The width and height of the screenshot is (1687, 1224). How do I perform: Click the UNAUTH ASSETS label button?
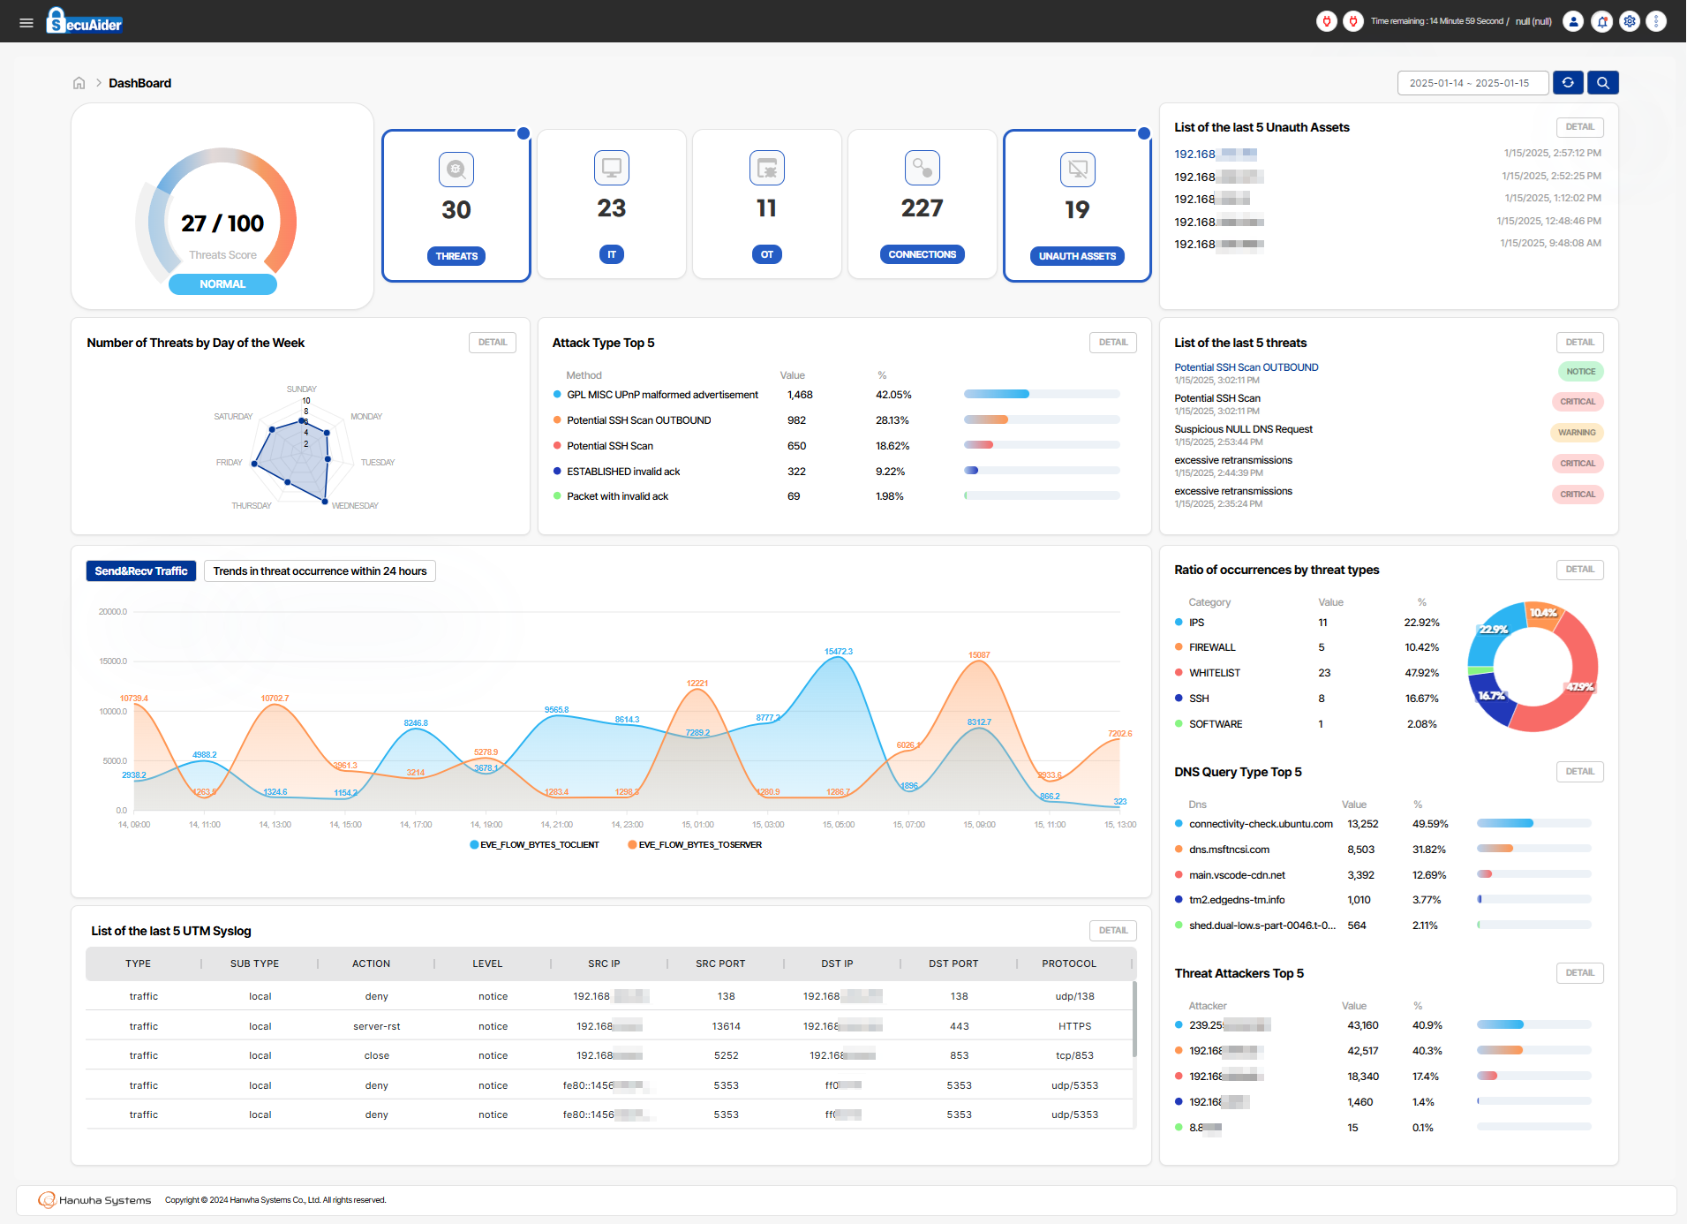(1077, 256)
